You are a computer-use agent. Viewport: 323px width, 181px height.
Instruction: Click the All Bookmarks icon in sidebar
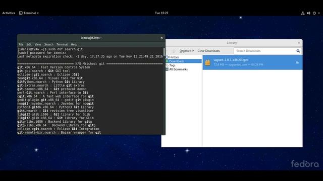tap(167, 69)
